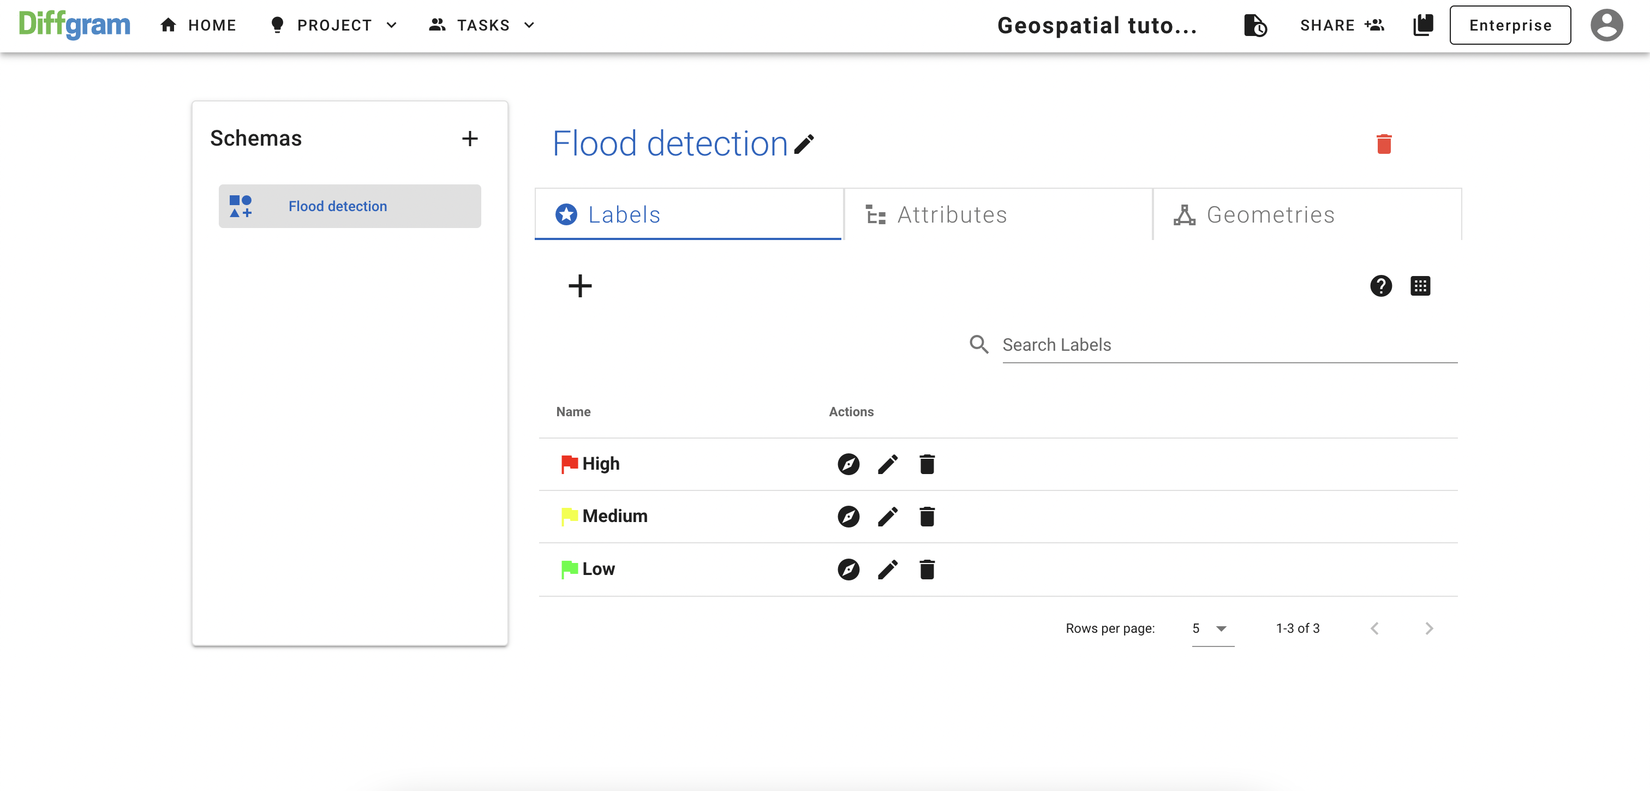Click the Labels tab star icon
The width and height of the screenshot is (1650, 791).
(x=566, y=215)
